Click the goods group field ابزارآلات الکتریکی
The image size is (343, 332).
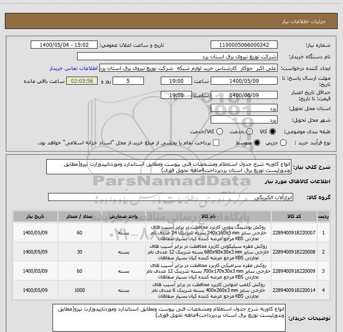(171, 197)
